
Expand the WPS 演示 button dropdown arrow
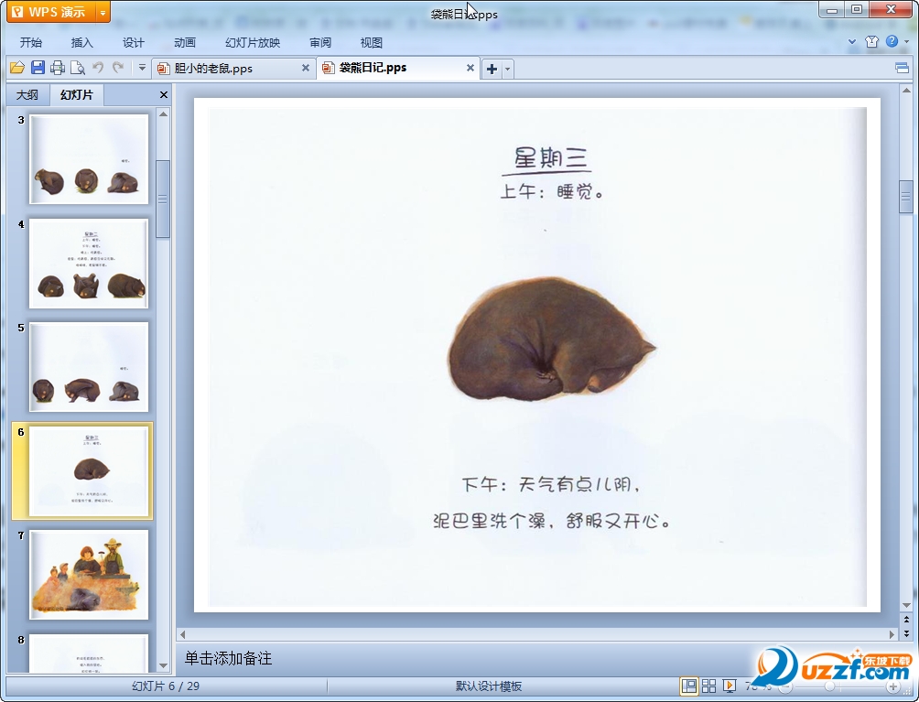coord(103,12)
